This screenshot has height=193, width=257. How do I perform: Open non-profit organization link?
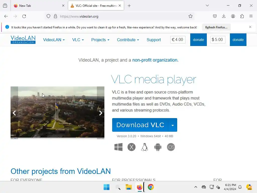pyautogui.click(x=155, y=60)
